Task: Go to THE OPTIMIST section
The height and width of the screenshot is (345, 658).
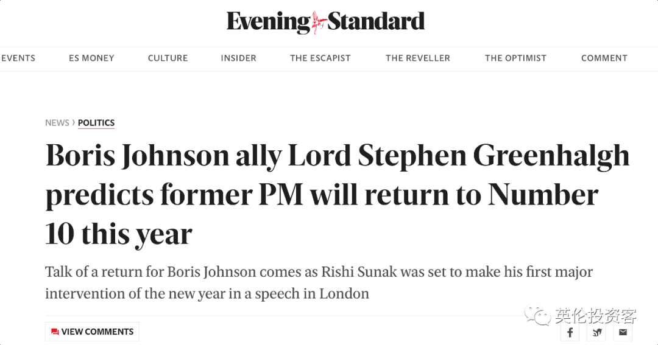Action: 516,58
